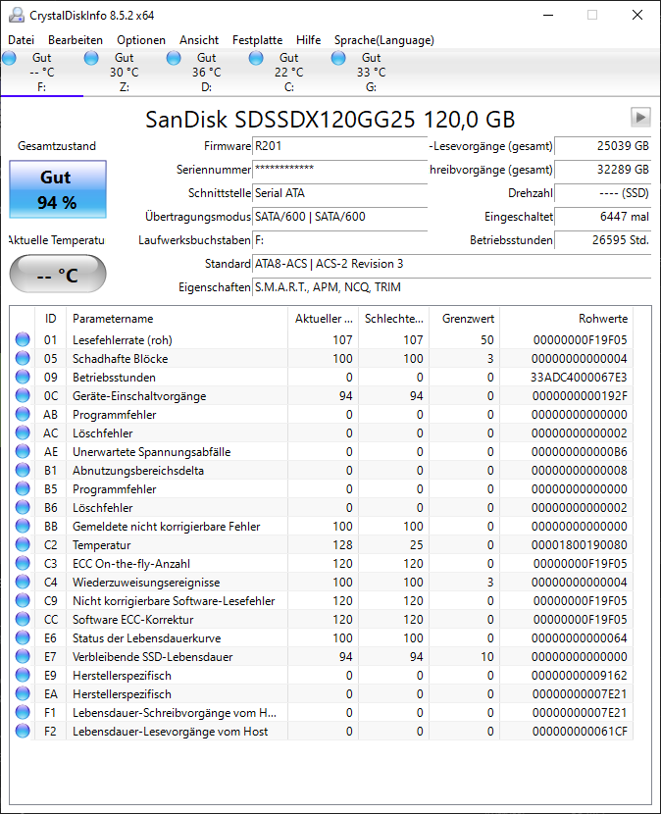
Task: Click the Übertragungsmodus SATA/600 field
Action: (x=339, y=217)
